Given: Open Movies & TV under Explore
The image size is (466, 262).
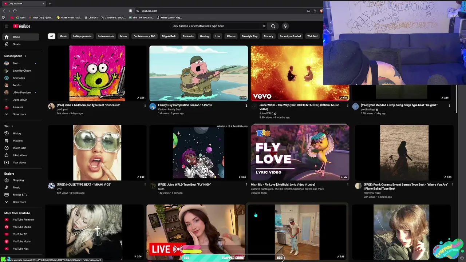Looking at the screenshot, I should [20, 195].
